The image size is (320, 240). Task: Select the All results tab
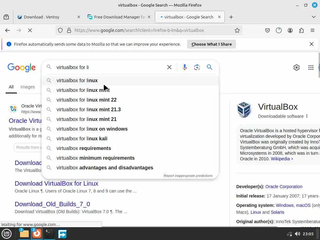(x=11, y=87)
